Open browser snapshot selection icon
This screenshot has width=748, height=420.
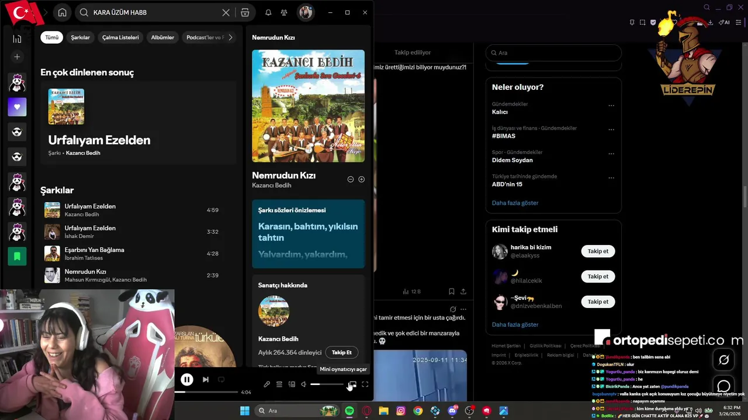click(642, 22)
